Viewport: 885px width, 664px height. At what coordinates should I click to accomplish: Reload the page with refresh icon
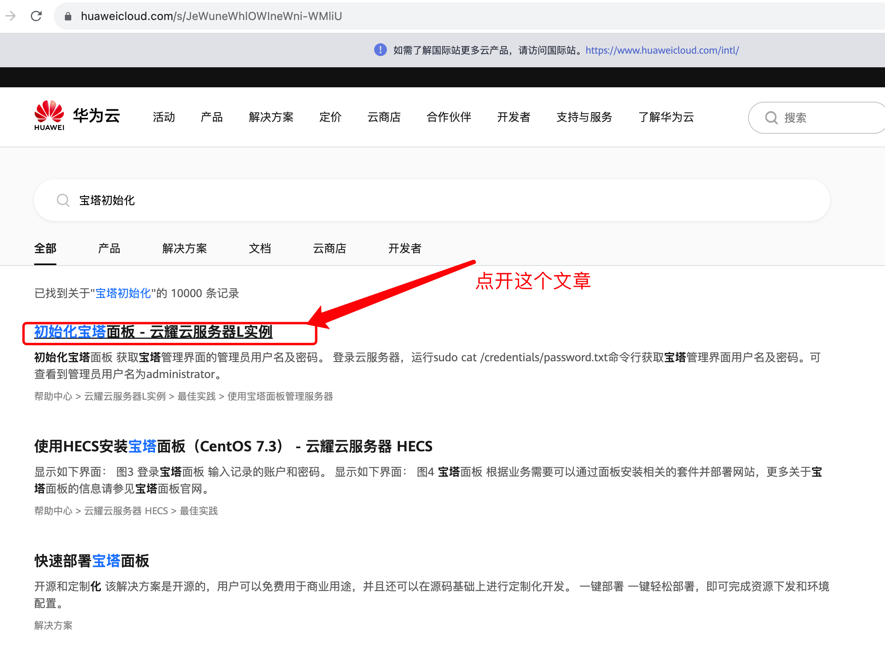coord(36,16)
